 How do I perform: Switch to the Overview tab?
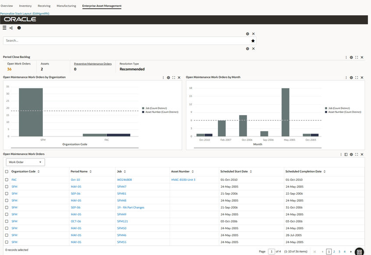(x=7, y=6)
